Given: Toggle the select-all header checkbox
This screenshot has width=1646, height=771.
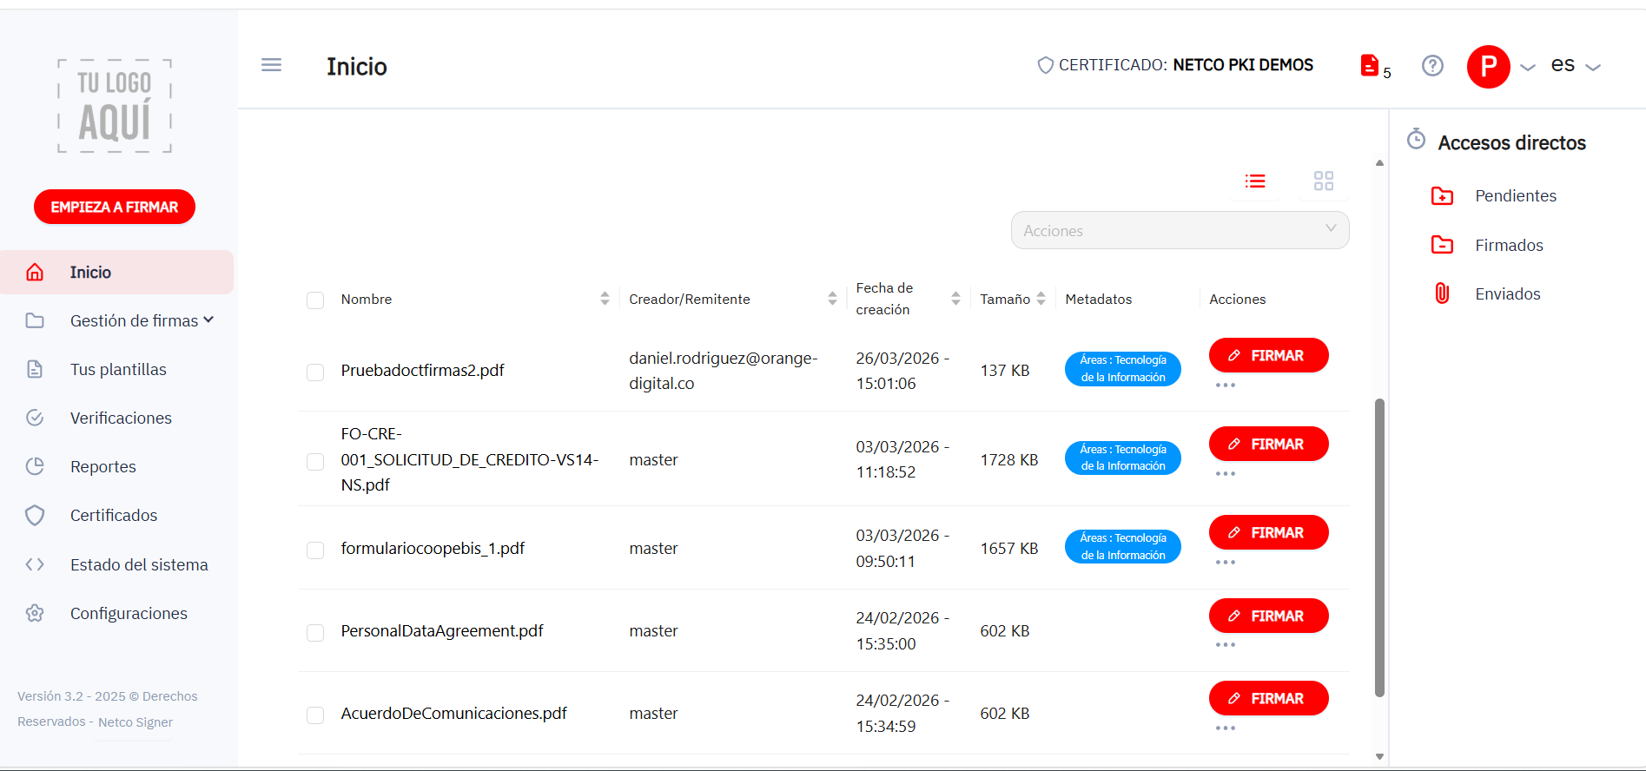Looking at the screenshot, I should 315,300.
